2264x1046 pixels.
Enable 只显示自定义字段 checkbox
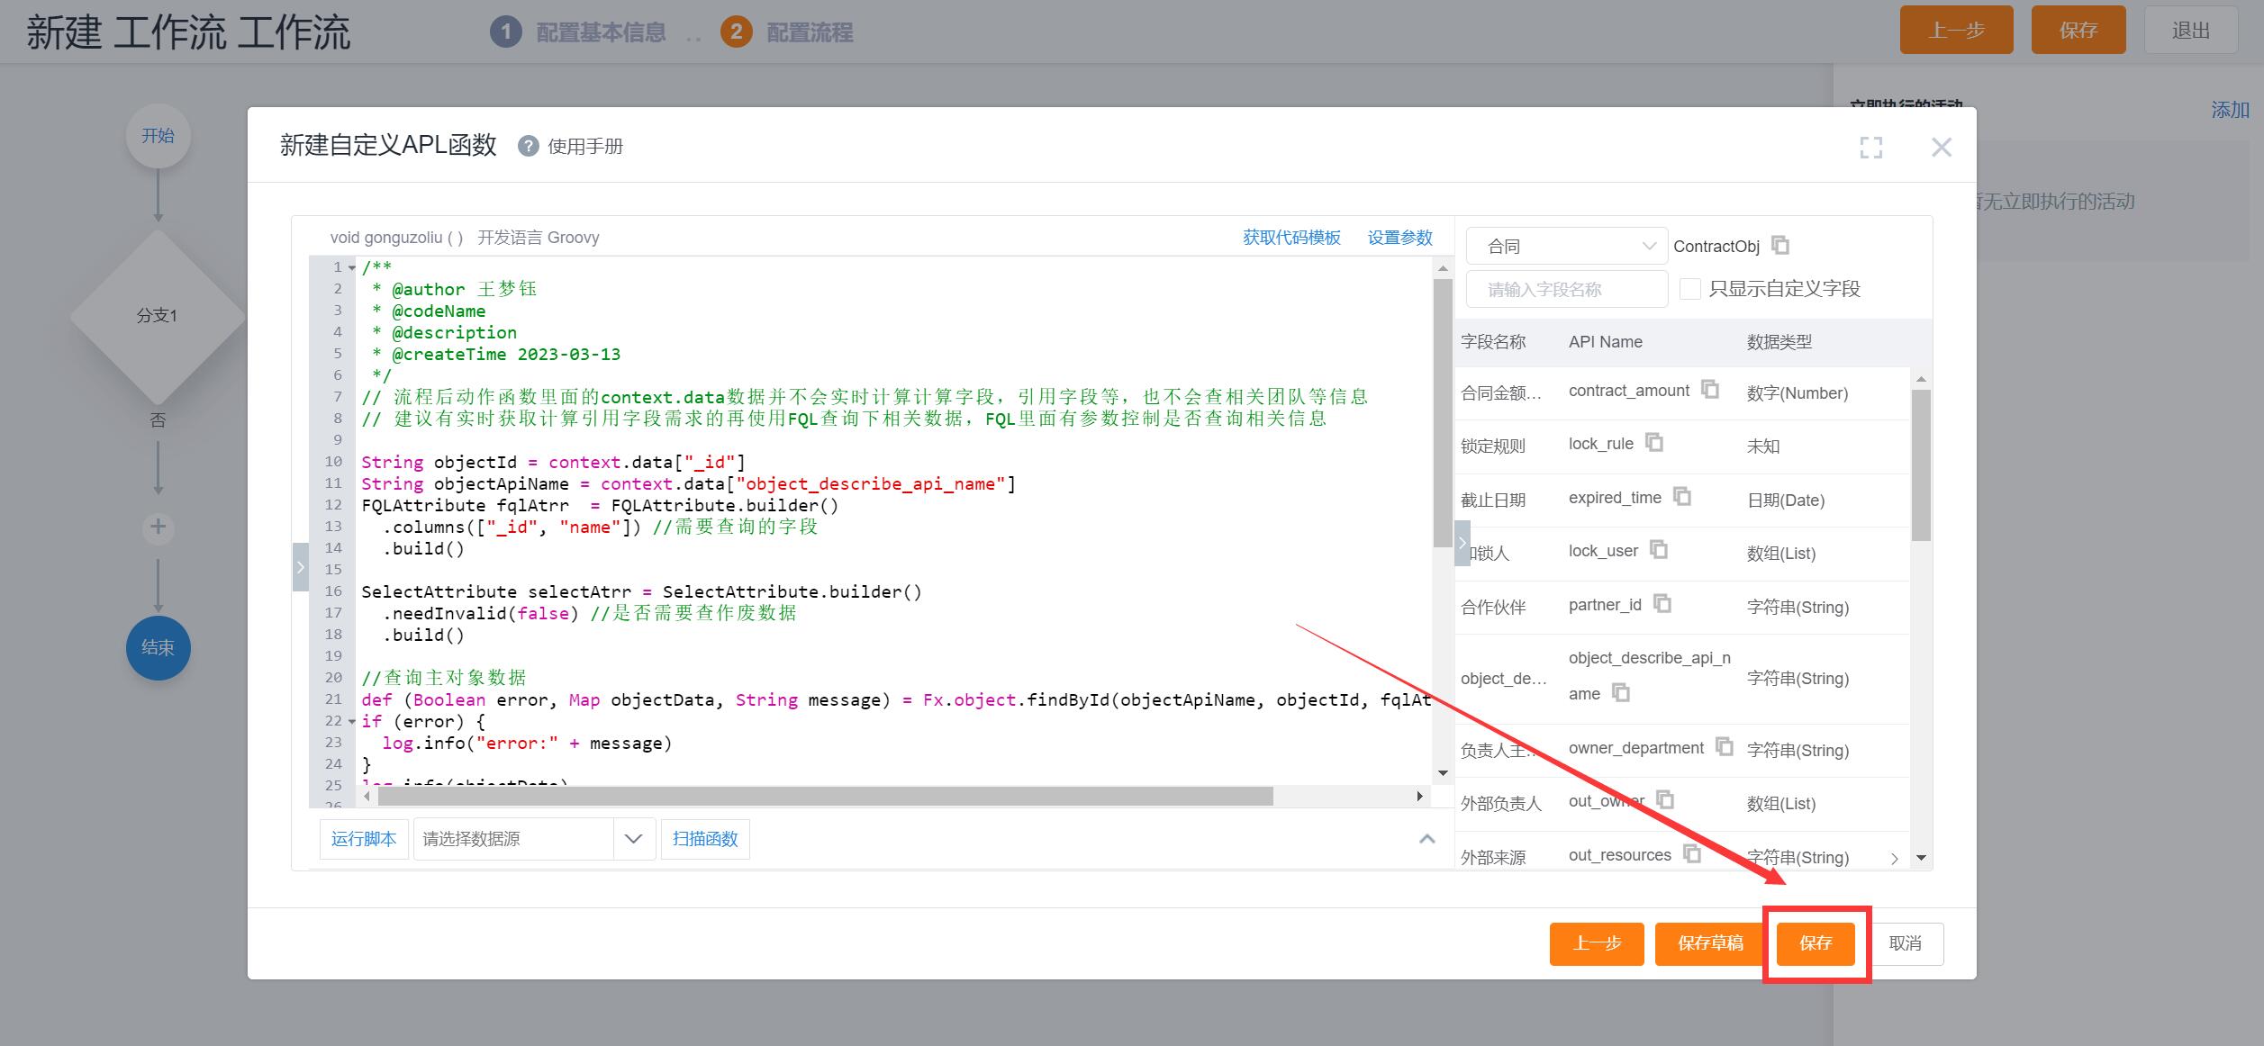pos(1689,289)
